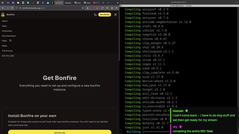Switch to the Hosting browser tab
The height and width of the screenshot is (134, 239).
[68, 3]
